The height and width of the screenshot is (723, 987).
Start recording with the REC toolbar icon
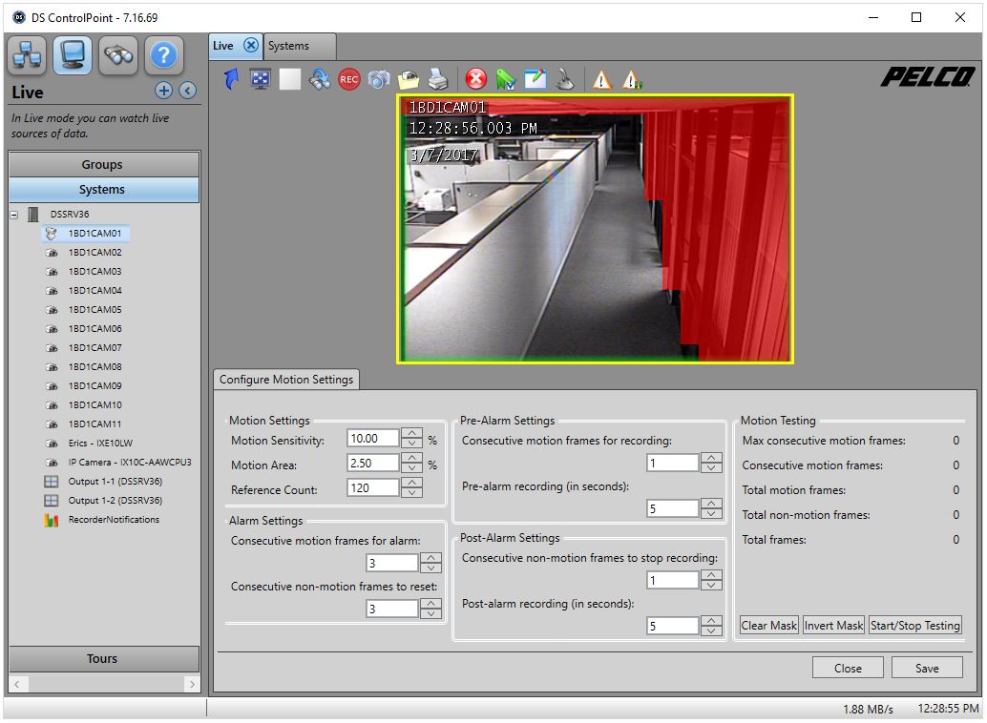click(349, 79)
